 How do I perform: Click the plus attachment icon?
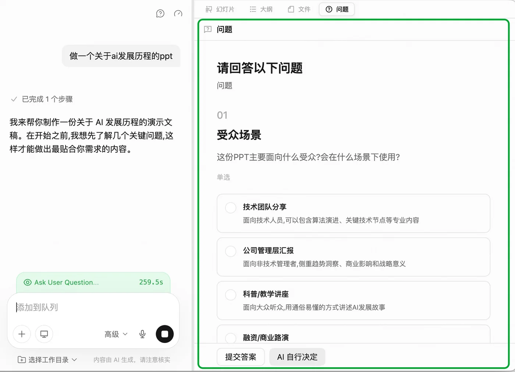click(22, 334)
